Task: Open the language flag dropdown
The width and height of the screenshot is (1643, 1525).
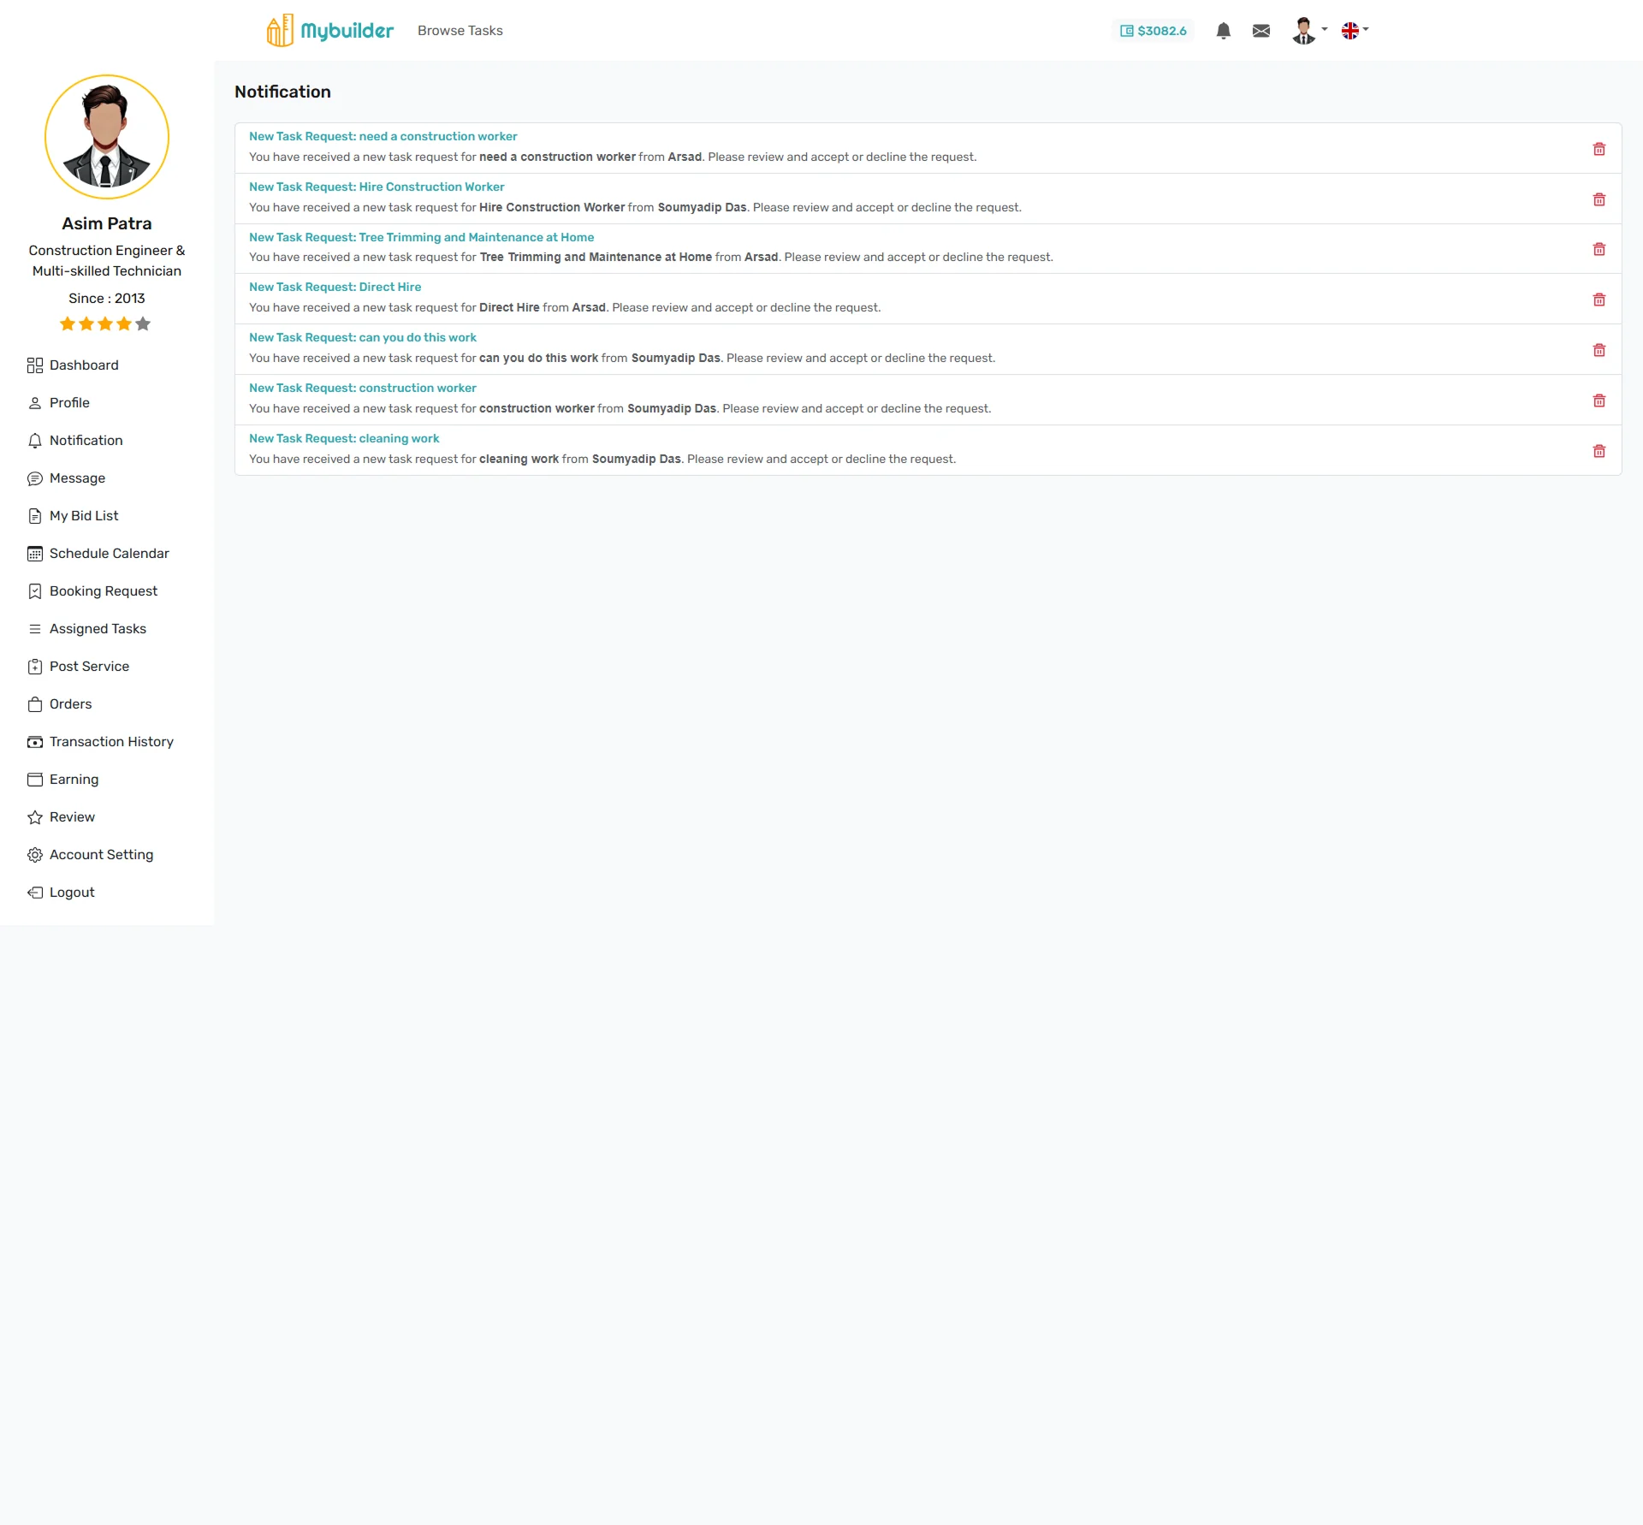Action: click(x=1355, y=31)
